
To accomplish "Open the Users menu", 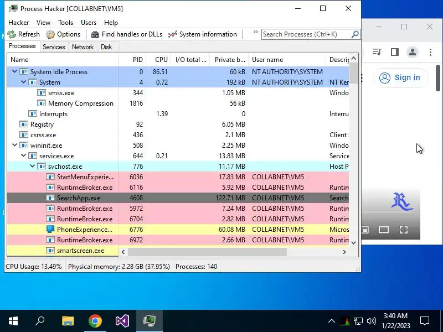I will [89, 23].
